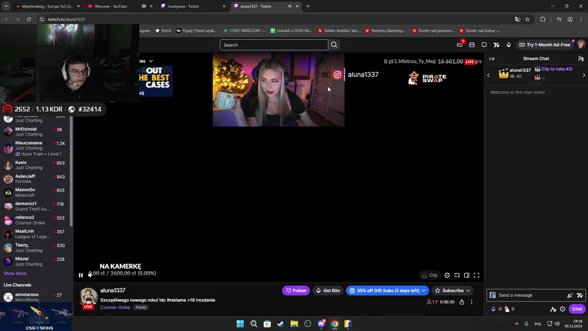588x331 pixels.
Task: Open new browser tab plus button
Action: click(308, 6)
